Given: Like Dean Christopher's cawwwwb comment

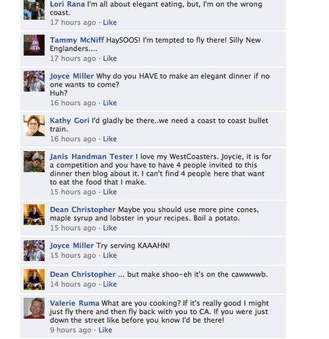Looking at the screenshot, I should pos(110,284).
